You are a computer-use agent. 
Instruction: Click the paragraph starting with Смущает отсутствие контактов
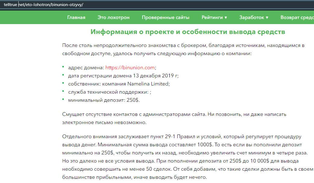[174, 119]
